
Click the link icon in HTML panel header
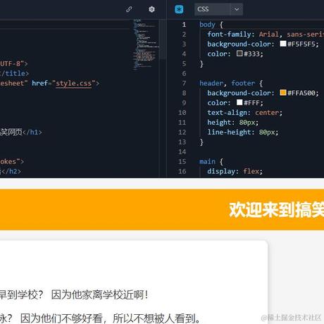coord(129,9)
